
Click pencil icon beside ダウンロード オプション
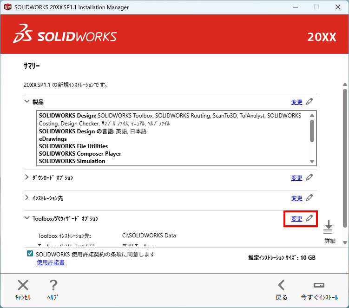[309, 177]
